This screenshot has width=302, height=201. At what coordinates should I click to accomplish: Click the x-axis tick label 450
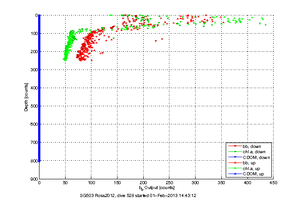pyautogui.click(x=273, y=182)
